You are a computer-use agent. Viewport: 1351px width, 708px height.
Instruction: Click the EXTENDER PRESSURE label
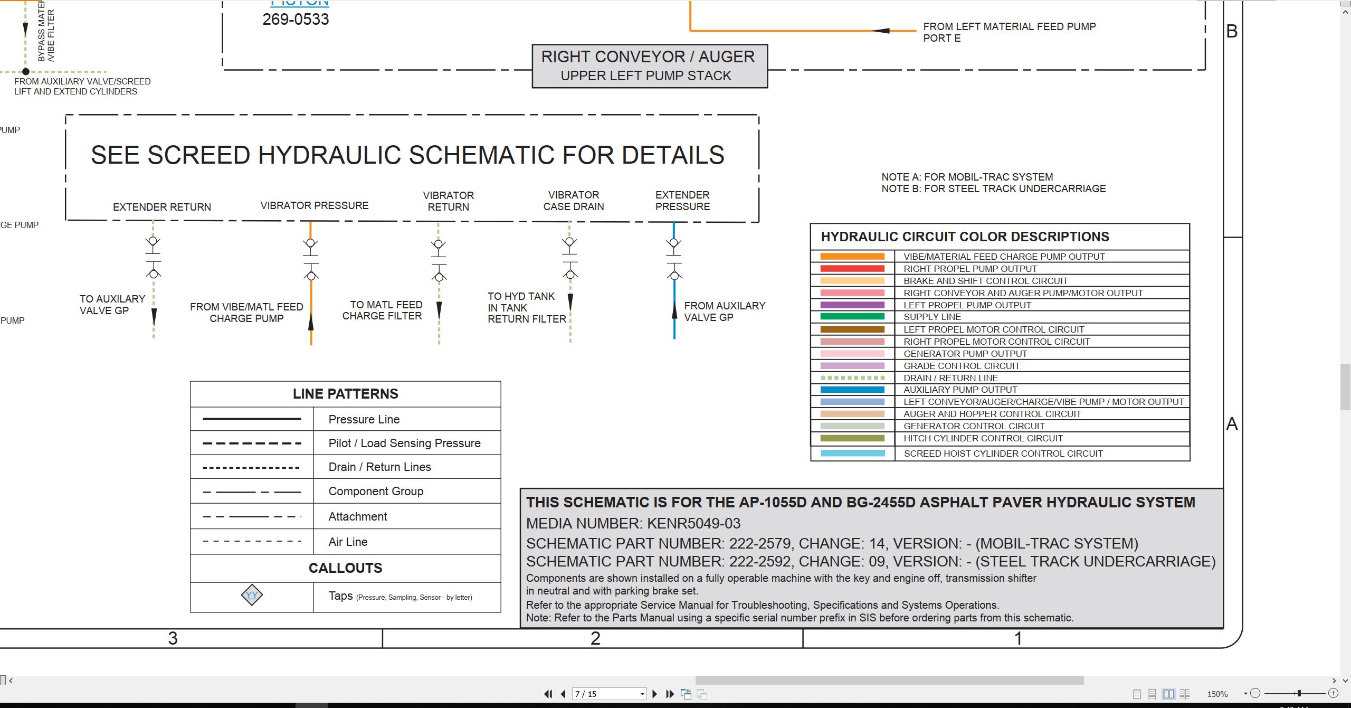coord(682,201)
